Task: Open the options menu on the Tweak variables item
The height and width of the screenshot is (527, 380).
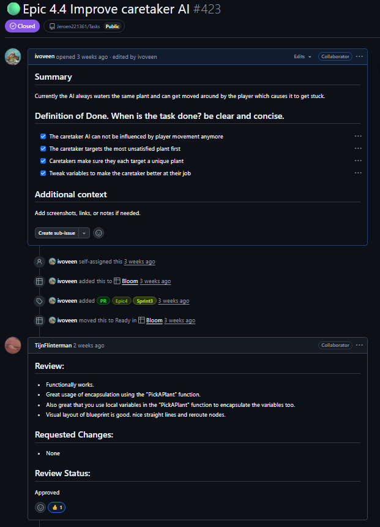Action: coord(357,173)
